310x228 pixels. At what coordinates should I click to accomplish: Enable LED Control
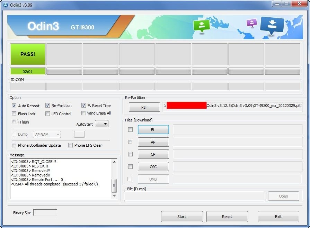click(48, 114)
